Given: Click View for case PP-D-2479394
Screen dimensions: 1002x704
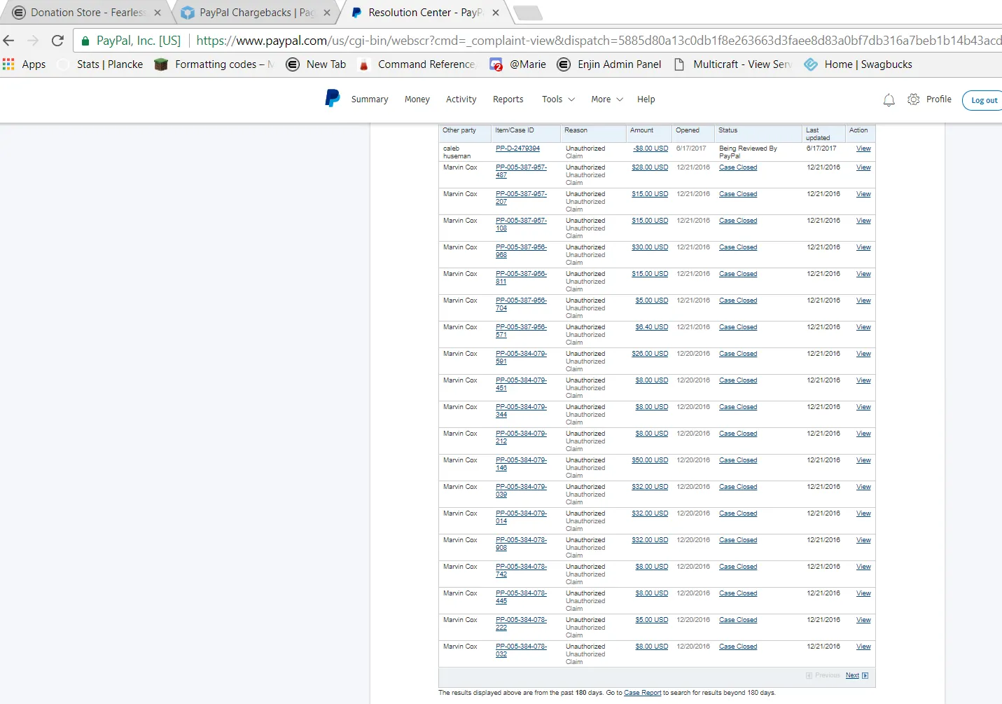Looking at the screenshot, I should (863, 149).
